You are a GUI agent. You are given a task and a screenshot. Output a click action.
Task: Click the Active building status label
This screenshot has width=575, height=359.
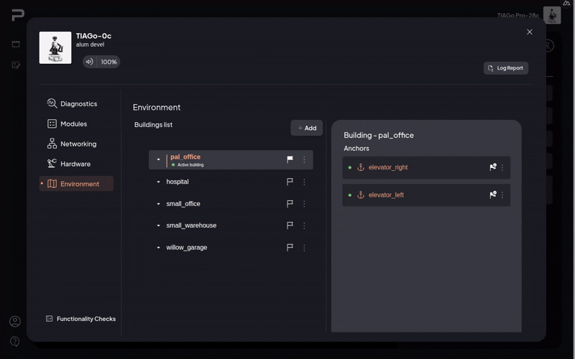[190, 165]
